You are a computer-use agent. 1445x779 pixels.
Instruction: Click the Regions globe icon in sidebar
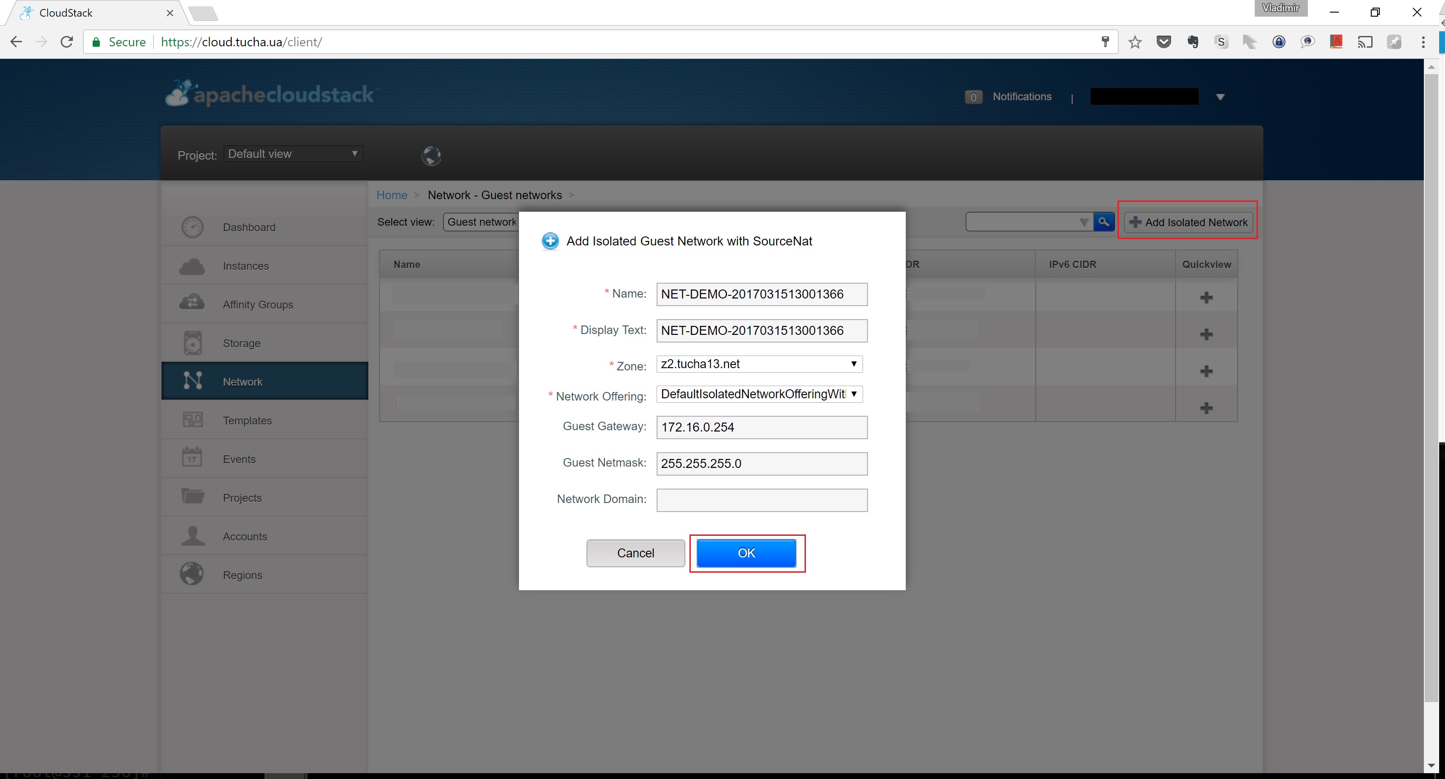[x=192, y=574]
